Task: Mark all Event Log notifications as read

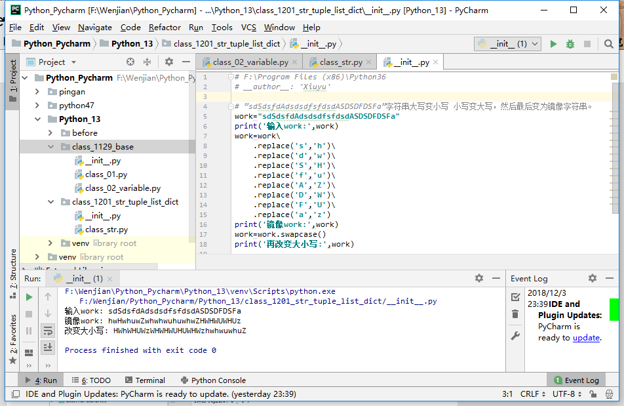Action: tap(515, 297)
